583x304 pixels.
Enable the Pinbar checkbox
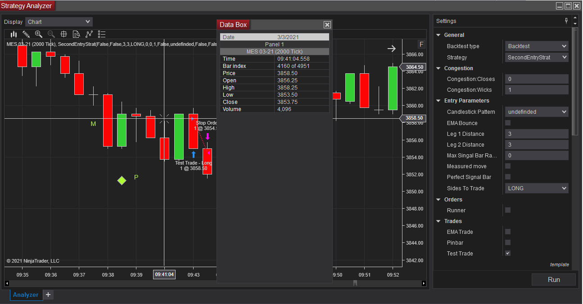pyautogui.click(x=508, y=242)
